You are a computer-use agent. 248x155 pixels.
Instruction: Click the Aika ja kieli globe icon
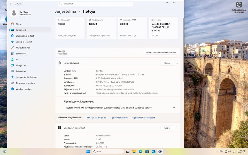pos(12,65)
